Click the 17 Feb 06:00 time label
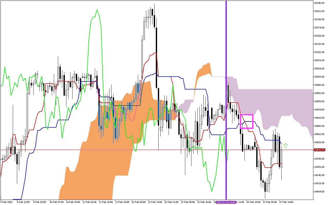The width and height of the screenshot is (328, 205). (x=270, y=202)
